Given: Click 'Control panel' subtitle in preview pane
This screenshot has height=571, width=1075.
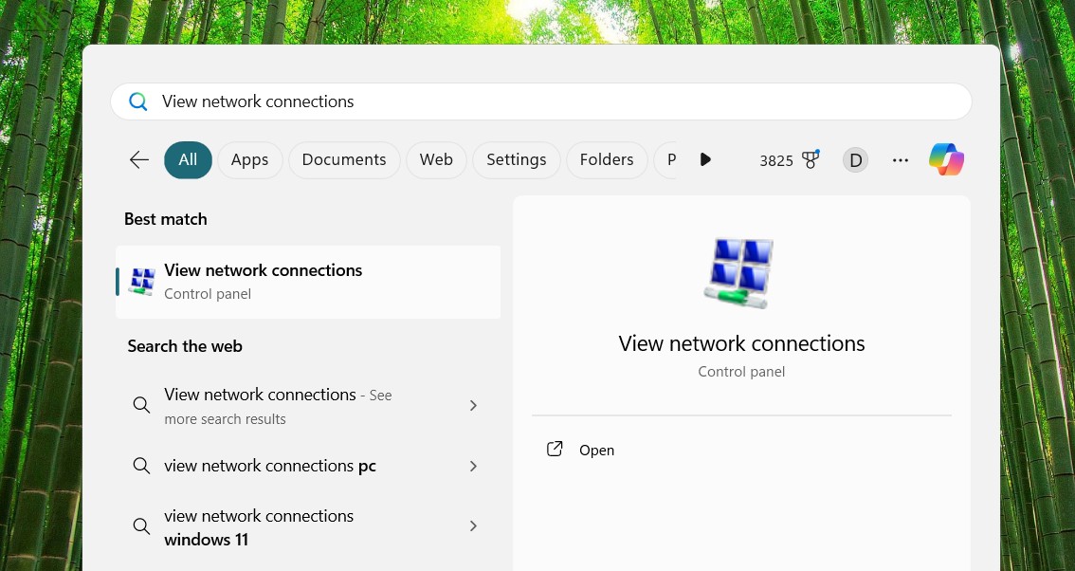Looking at the screenshot, I should click(x=741, y=371).
